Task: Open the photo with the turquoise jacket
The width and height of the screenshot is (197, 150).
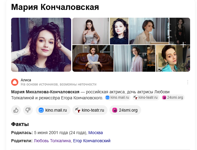Action: 173,58
